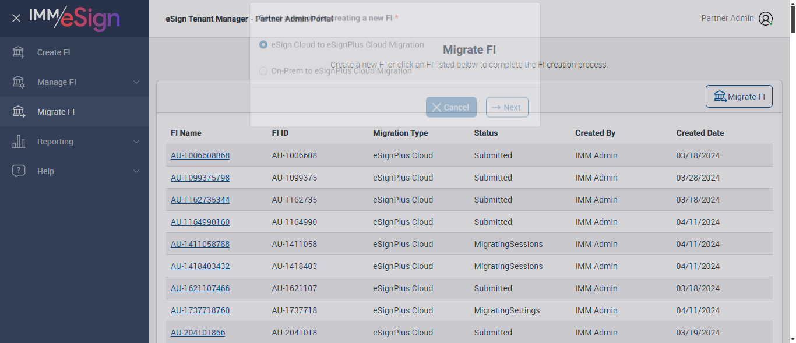Open FI link AU-1737718760
Screen dimensions: 796x343
200,310
